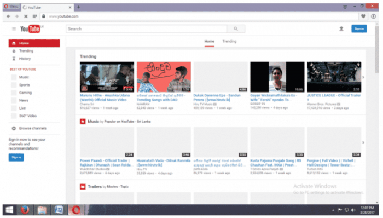Click the upload arrow icon
Viewport: 383px width, 218px height.
tap(341, 29)
